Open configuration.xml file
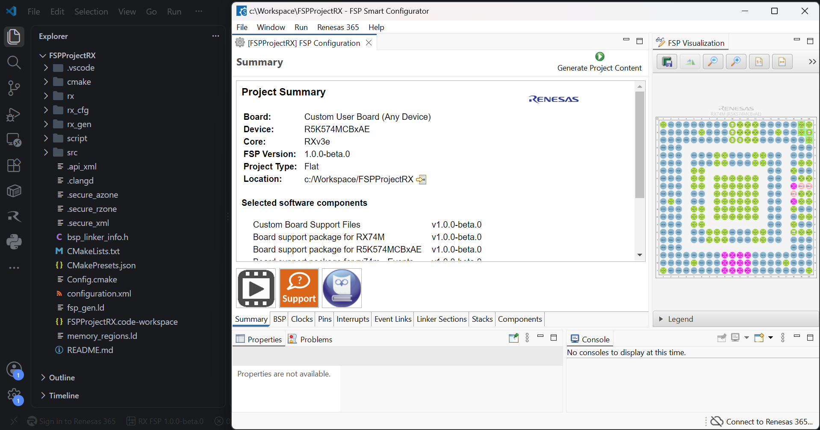Image resolution: width=820 pixels, height=430 pixels. point(99,294)
